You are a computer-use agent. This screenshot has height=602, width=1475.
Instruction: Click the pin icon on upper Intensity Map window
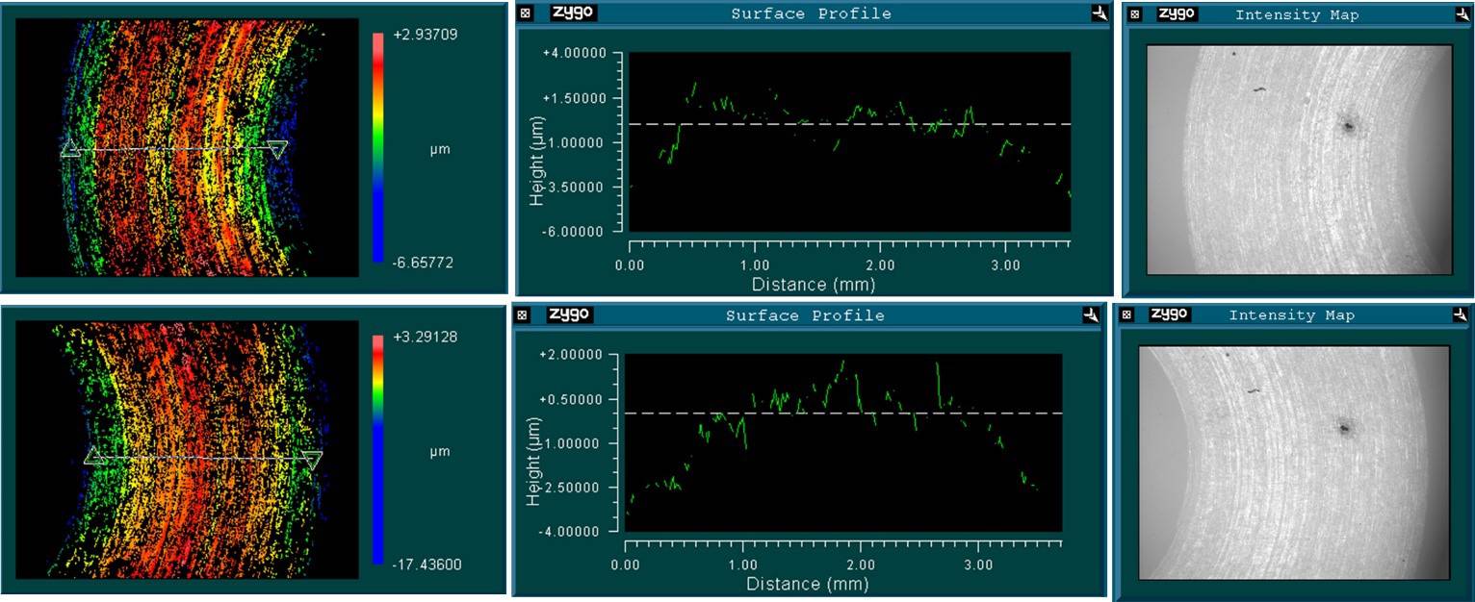coord(1462,14)
